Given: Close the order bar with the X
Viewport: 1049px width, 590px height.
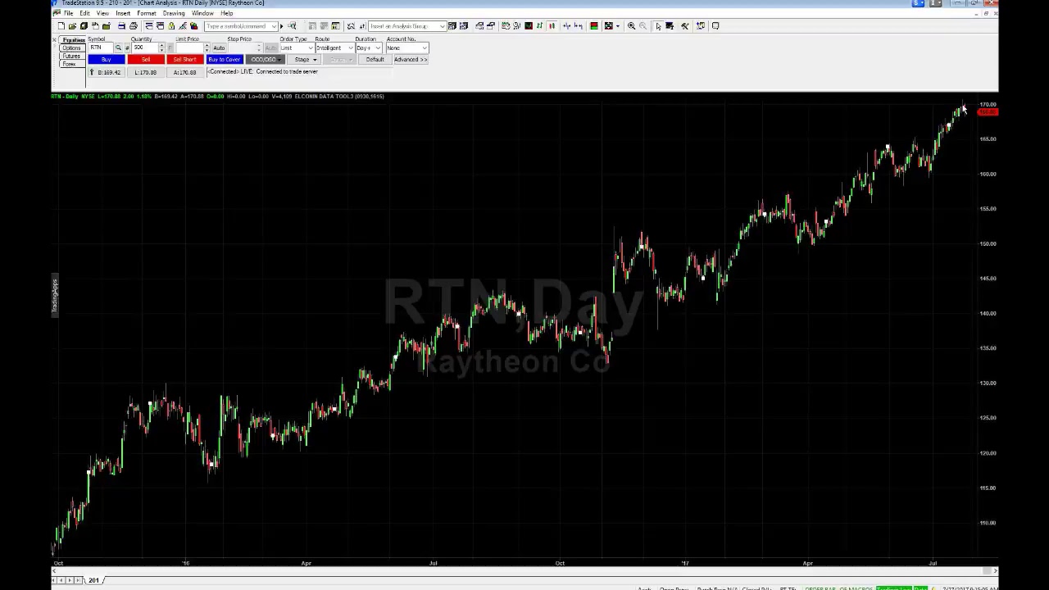Looking at the screenshot, I should point(54,39).
